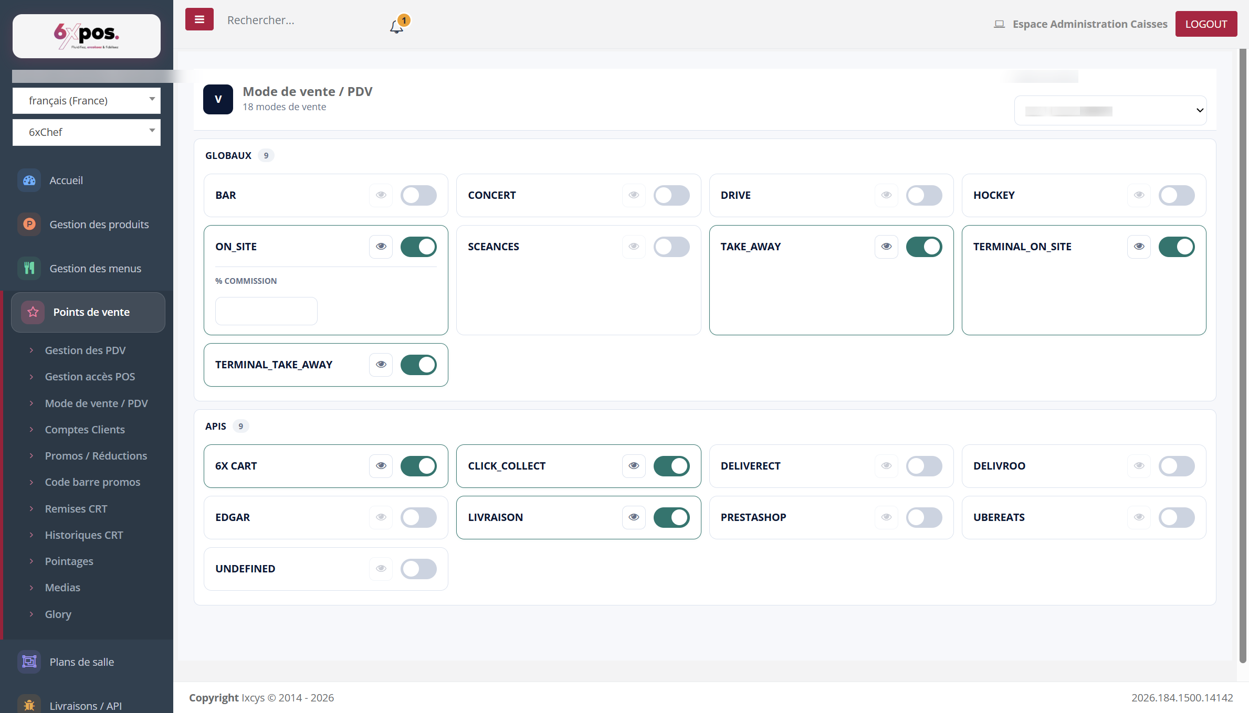Disable the CLICK_COLLECT toggle
Viewport: 1249px width, 713px height.
point(671,466)
